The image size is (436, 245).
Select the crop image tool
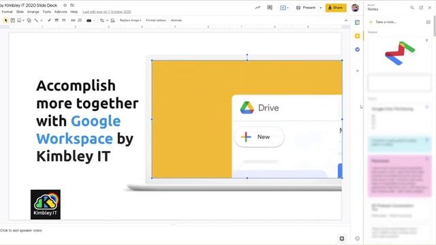[102, 20]
